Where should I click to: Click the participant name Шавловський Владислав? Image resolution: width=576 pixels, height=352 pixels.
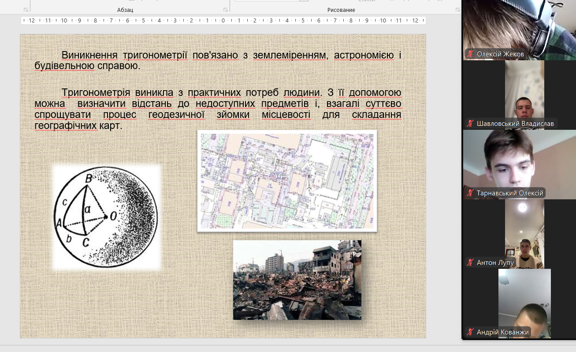pos(515,124)
